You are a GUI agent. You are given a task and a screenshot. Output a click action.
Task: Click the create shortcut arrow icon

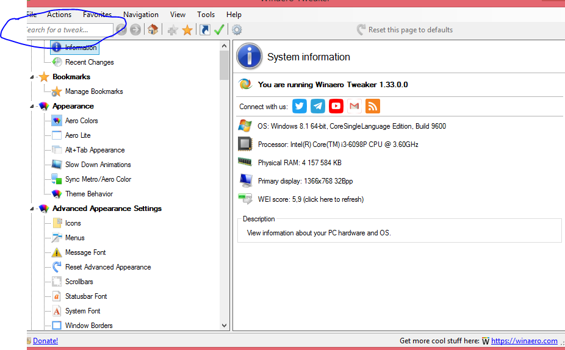click(204, 30)
